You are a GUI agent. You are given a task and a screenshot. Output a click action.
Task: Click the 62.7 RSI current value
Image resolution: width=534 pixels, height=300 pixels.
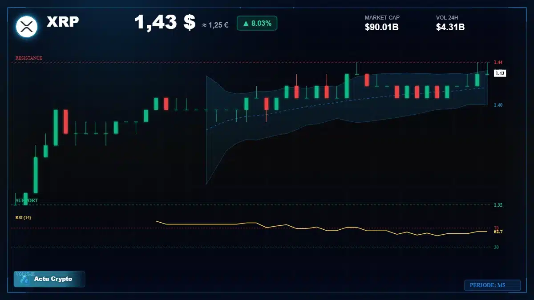pos(498,232)
